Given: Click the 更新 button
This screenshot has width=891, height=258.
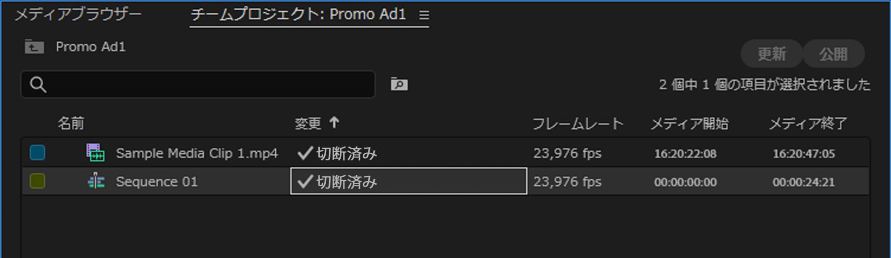Looking at the screenshot, I should [771, 54].
